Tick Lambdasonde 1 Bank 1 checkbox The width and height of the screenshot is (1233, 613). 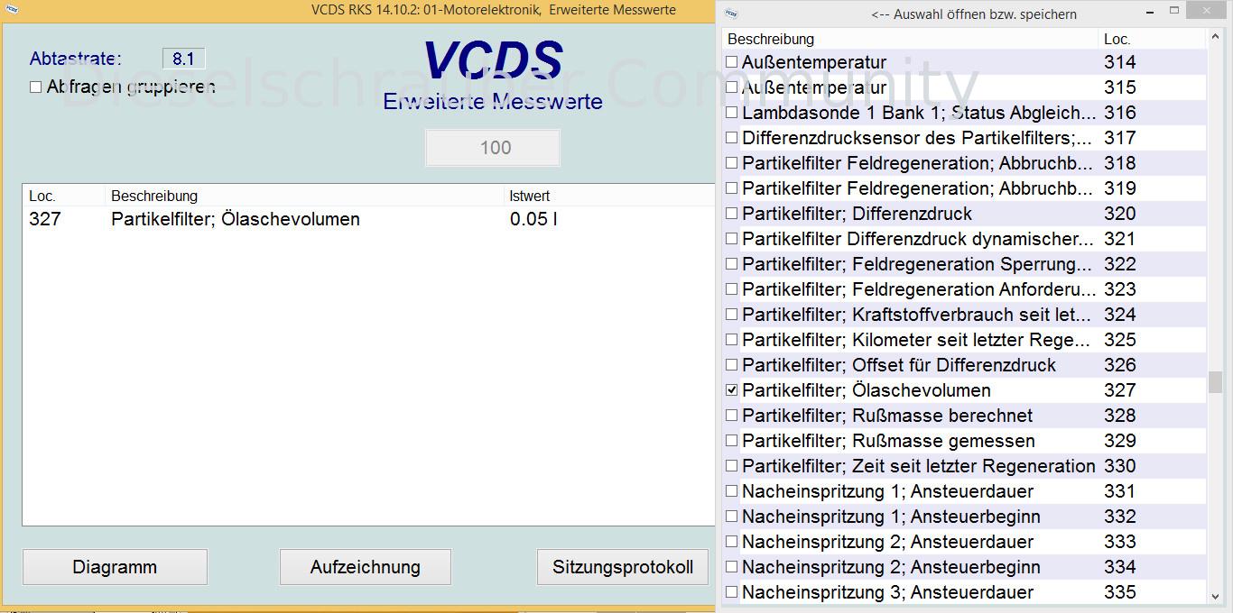(x=732, y=113)
